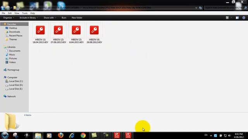Select Network in the navigation pane
This screenshot has height=139, width=248.
pyautogui.click(x=11, y=97)
